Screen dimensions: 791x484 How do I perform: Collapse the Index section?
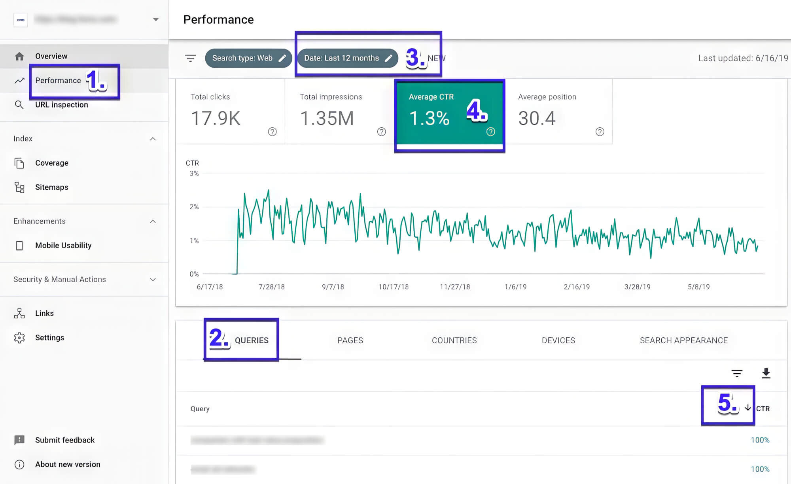coord(153,138)
